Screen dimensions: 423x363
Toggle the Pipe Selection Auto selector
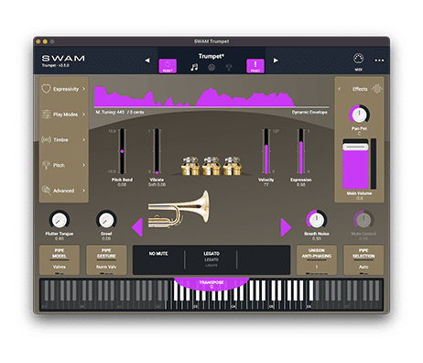click(x=363, y=259)
